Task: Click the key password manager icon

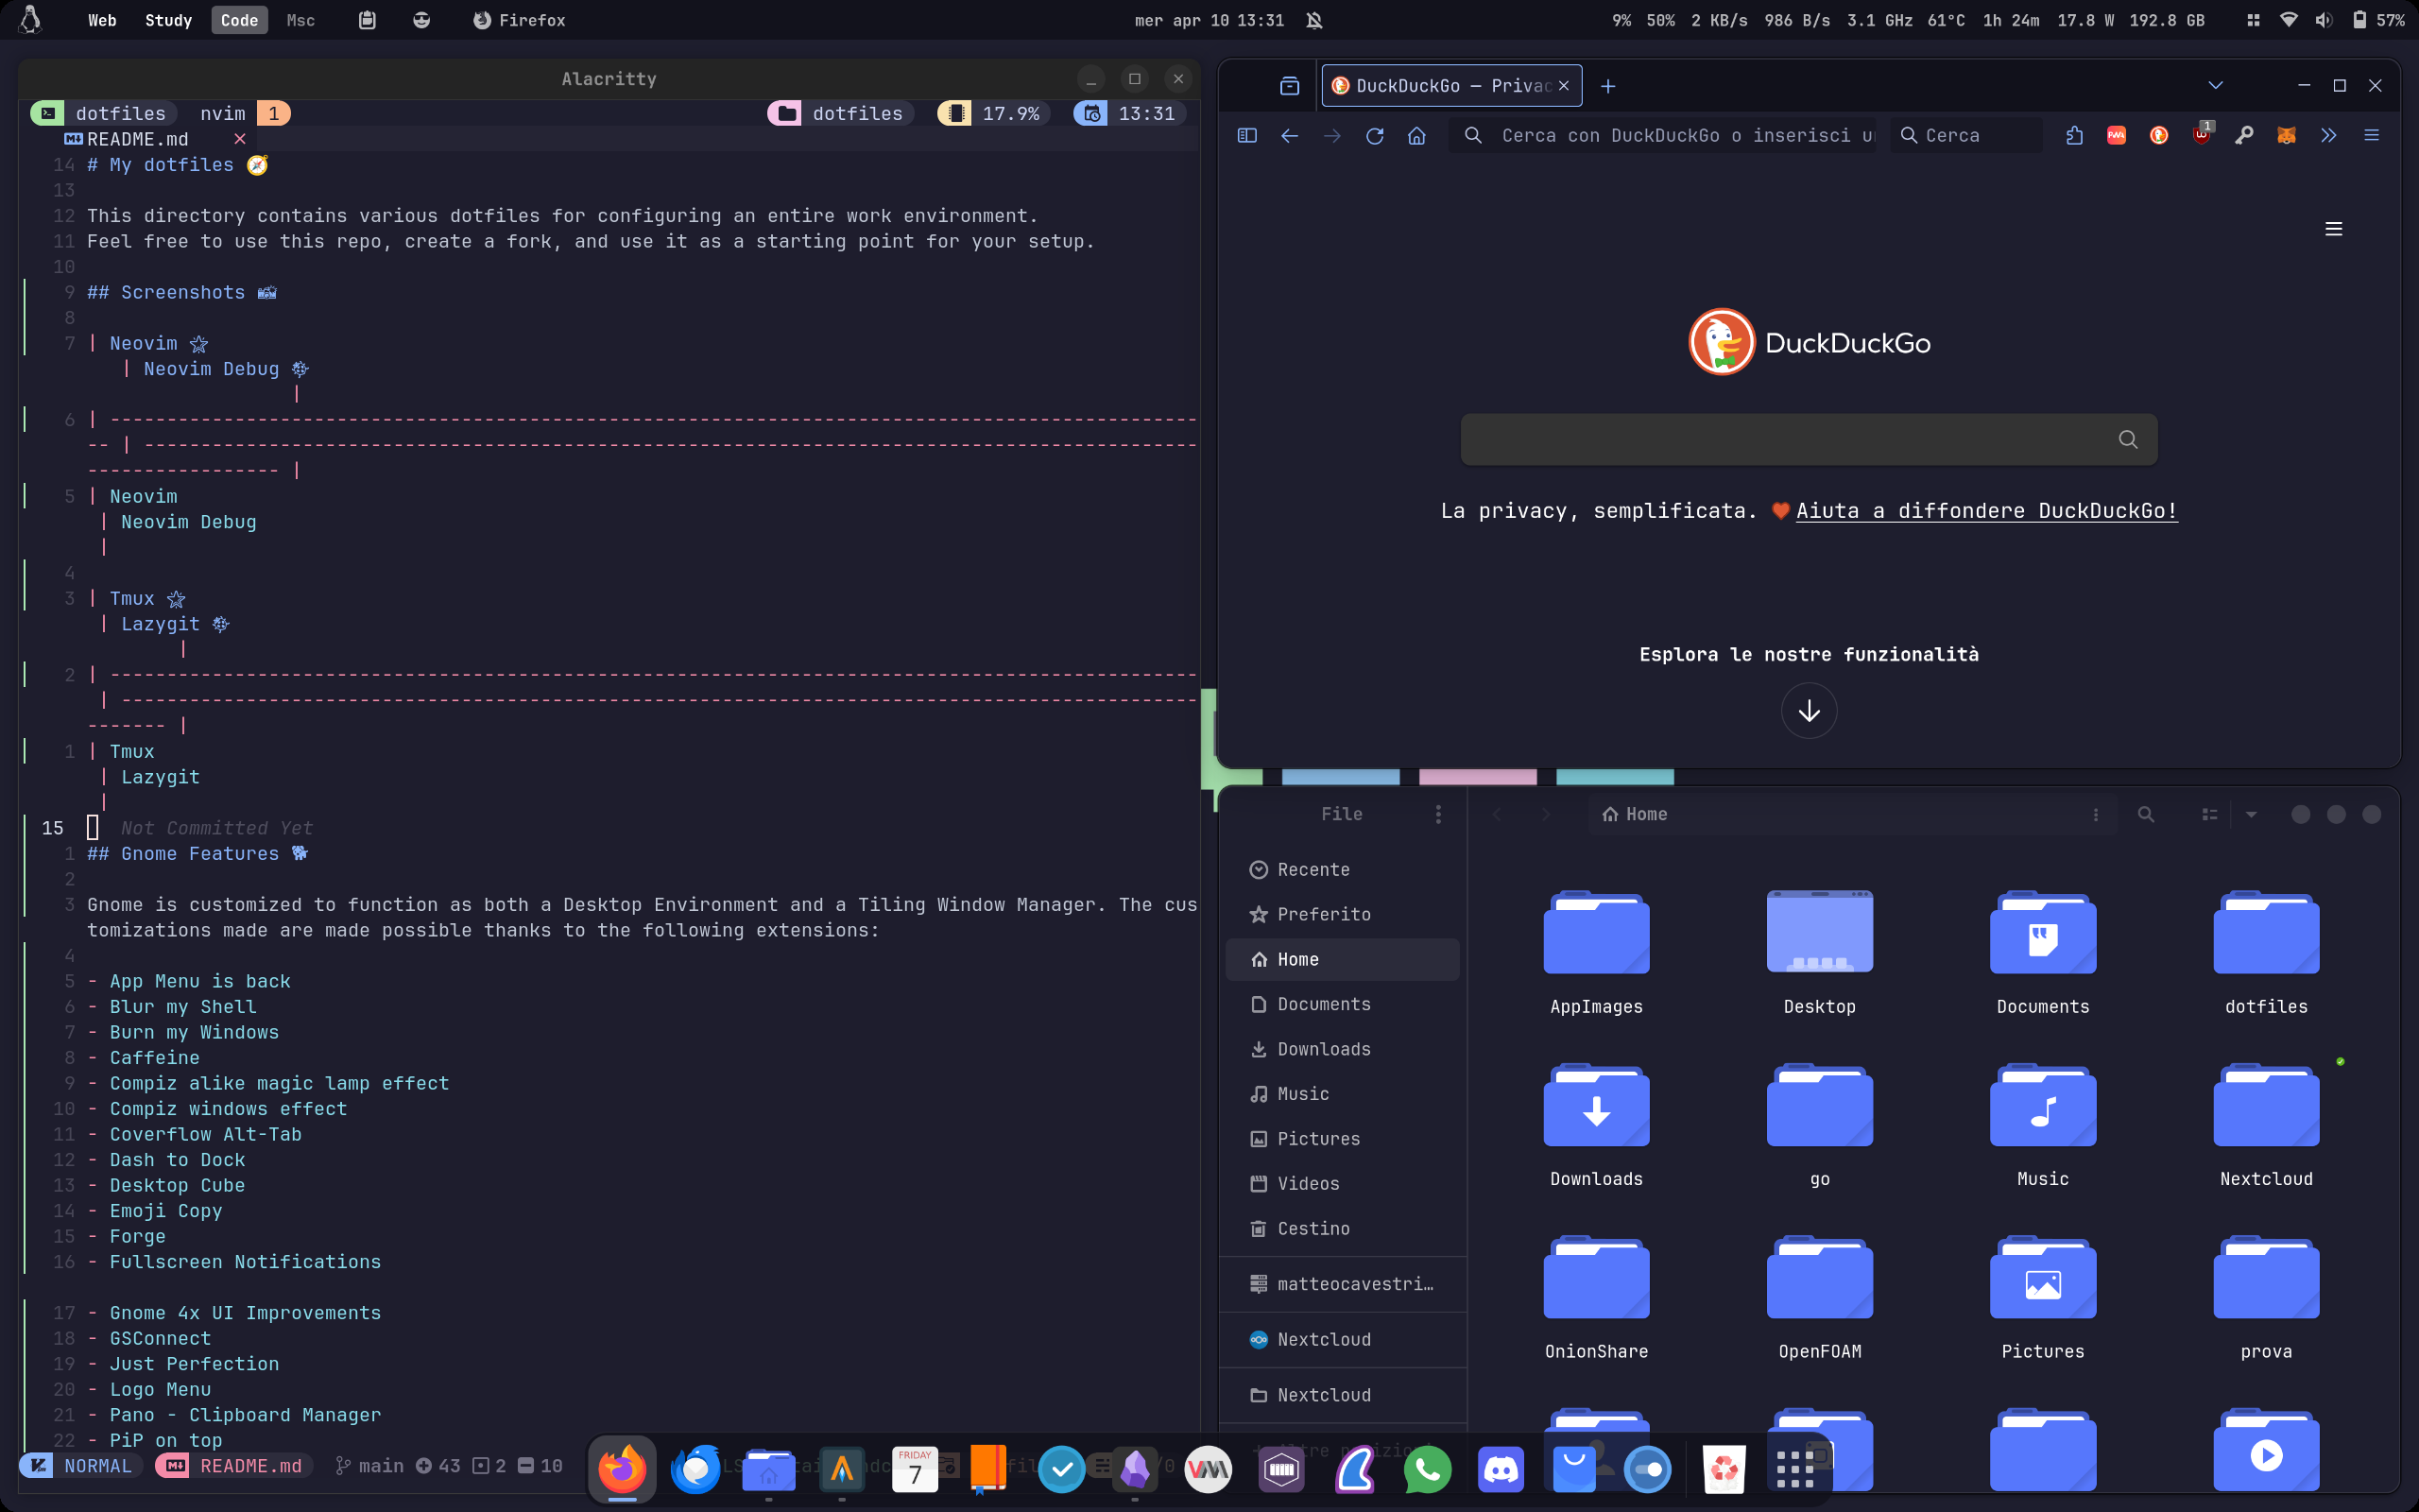Action: tap(2244, 135)
